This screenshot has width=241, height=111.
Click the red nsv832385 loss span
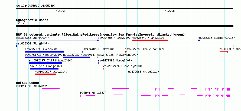(224, 52)
